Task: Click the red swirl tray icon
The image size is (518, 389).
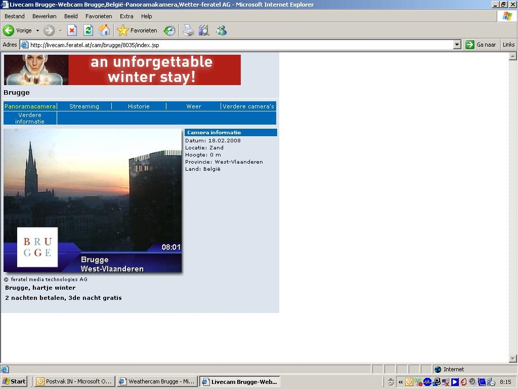Action: pyautogui.click(x=463, y=382)
